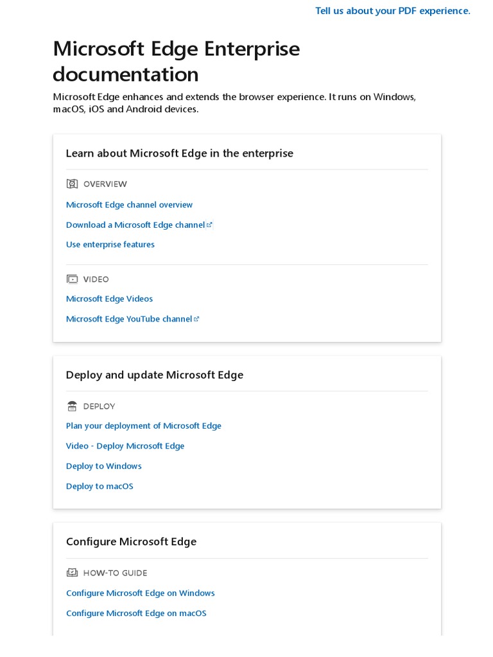Click the Overview section icon
This screenshot has width=493, height=657.
(x=72, y=184)
